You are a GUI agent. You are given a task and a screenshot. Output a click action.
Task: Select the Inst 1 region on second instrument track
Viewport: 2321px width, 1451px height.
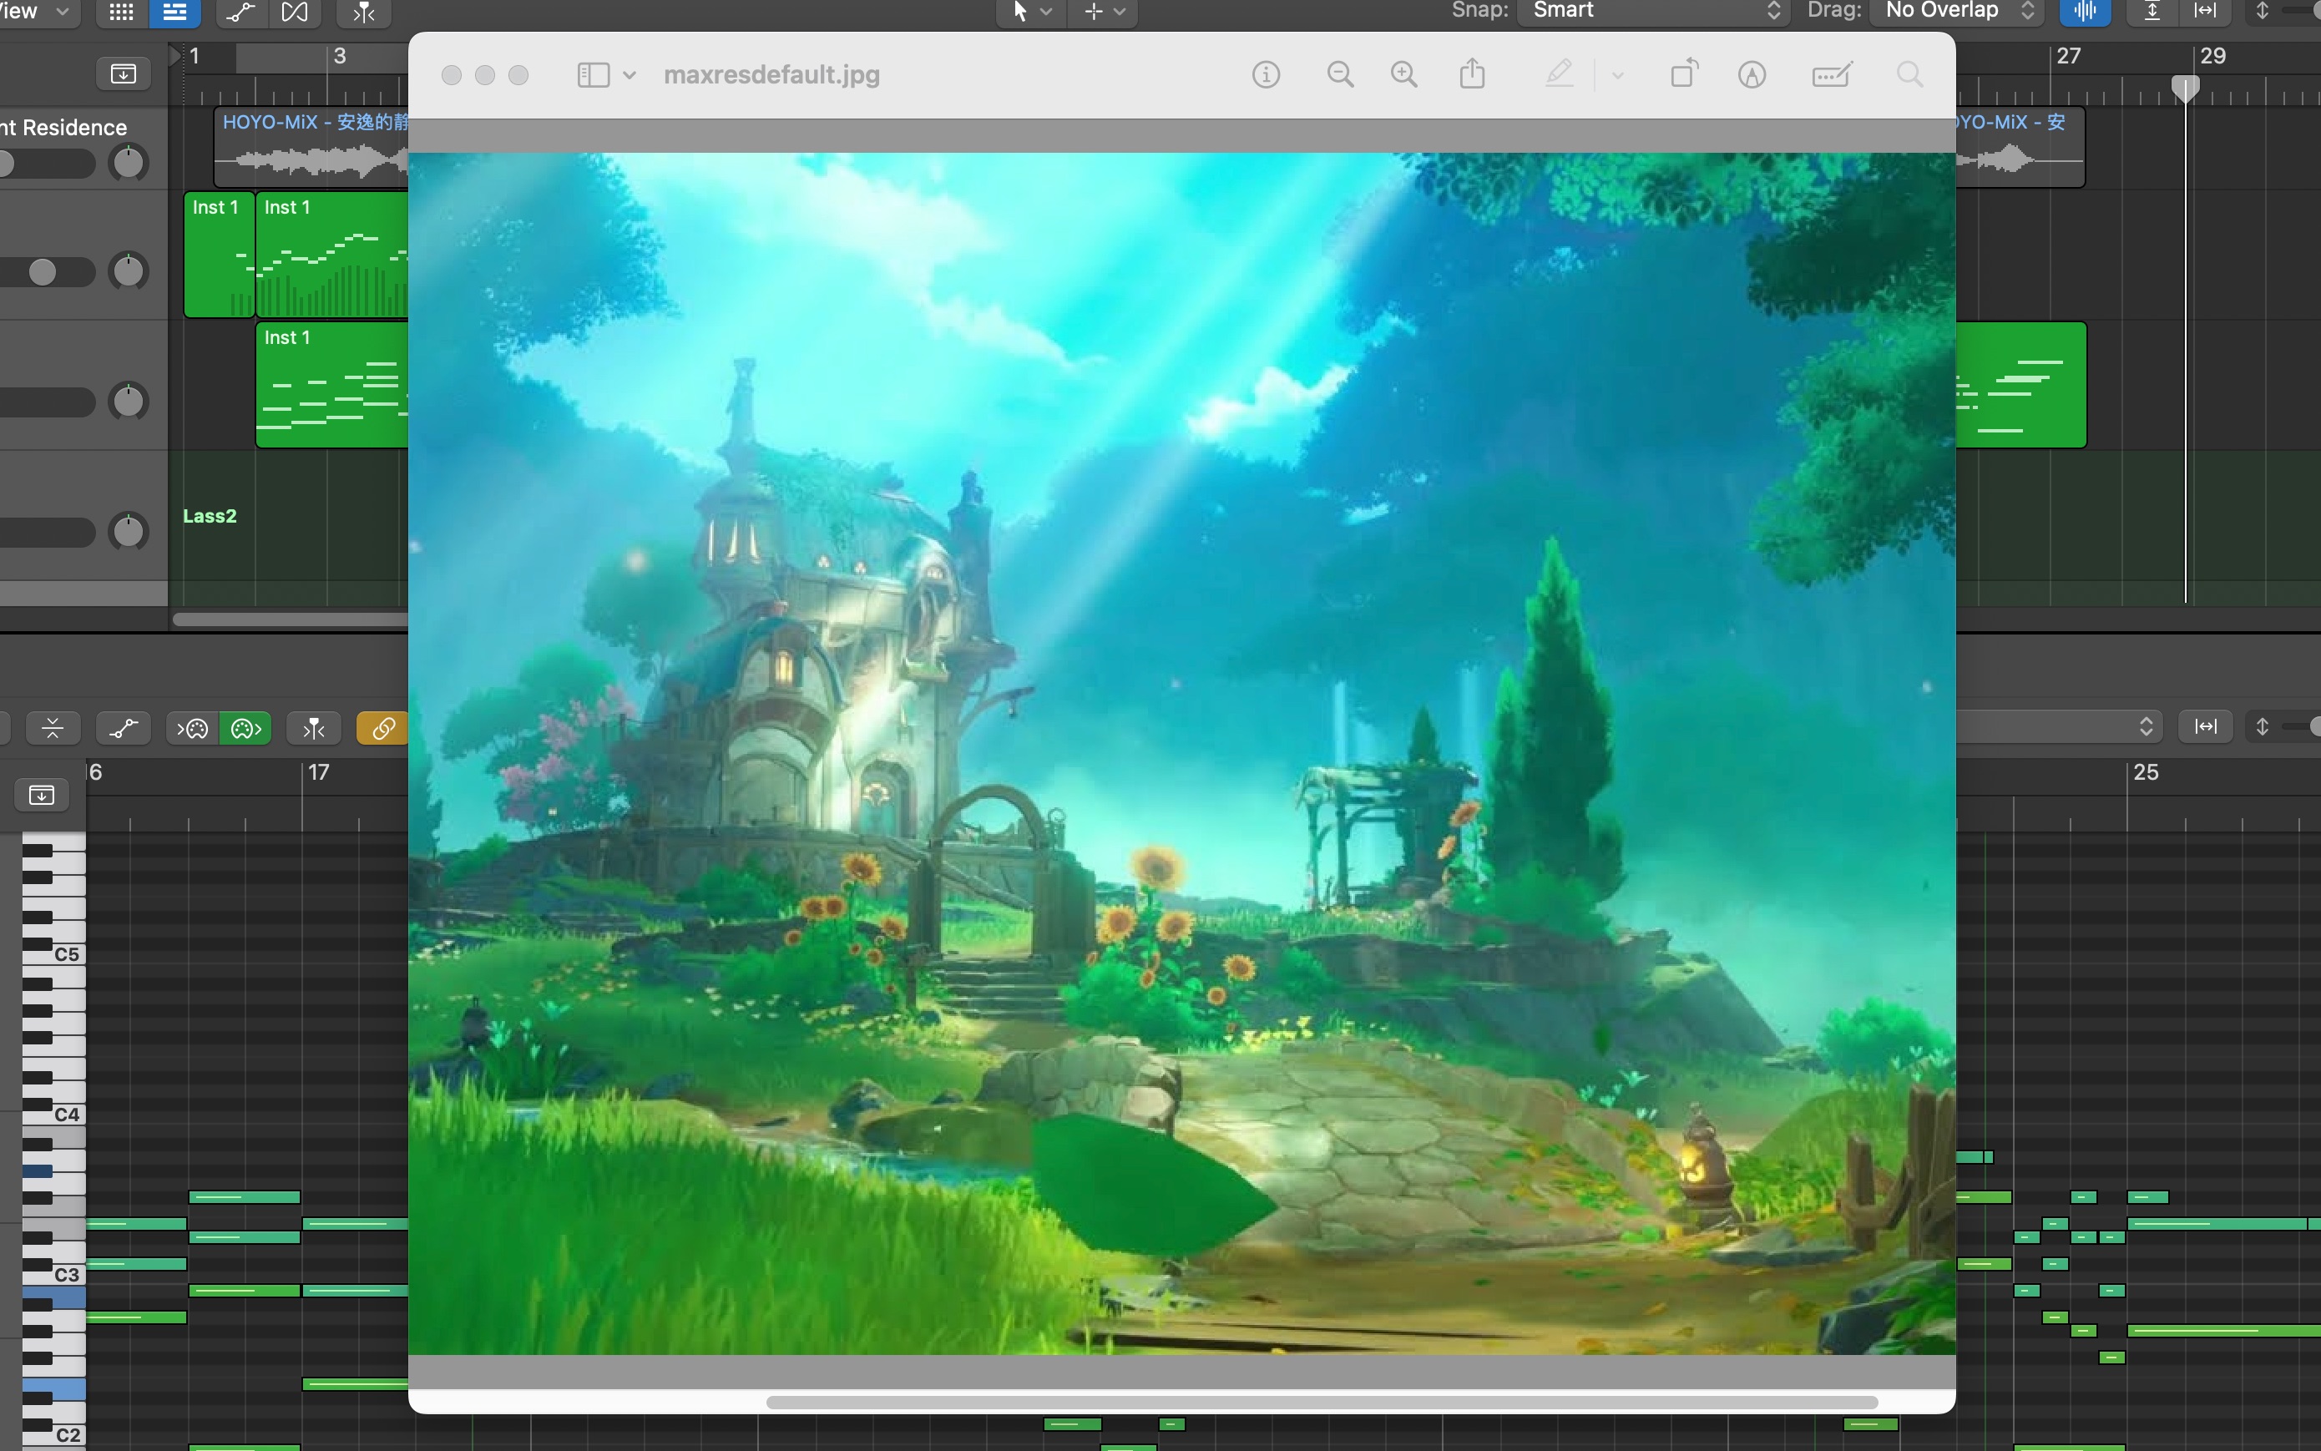click(x=332, y=385)
